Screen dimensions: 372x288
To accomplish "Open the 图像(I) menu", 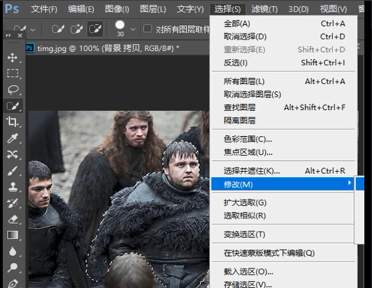I will point(117,9).
